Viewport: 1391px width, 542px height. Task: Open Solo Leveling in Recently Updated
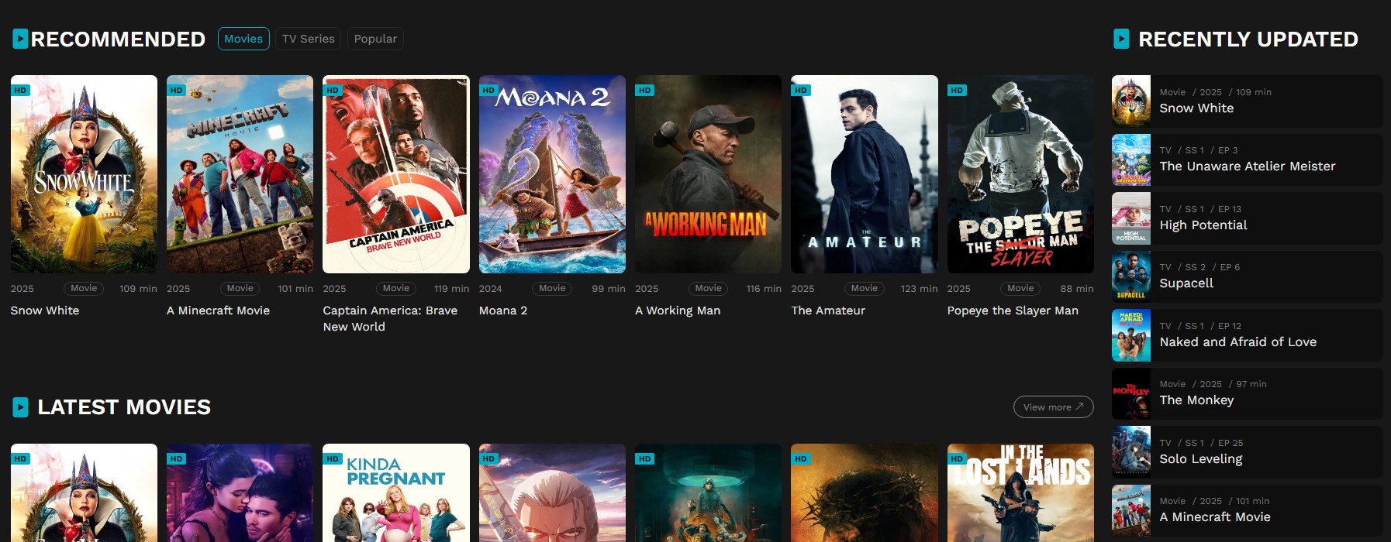pos(1248,452)
